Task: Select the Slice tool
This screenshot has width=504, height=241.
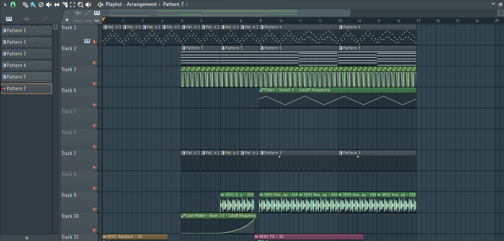Action: click(x=64, y=4)
